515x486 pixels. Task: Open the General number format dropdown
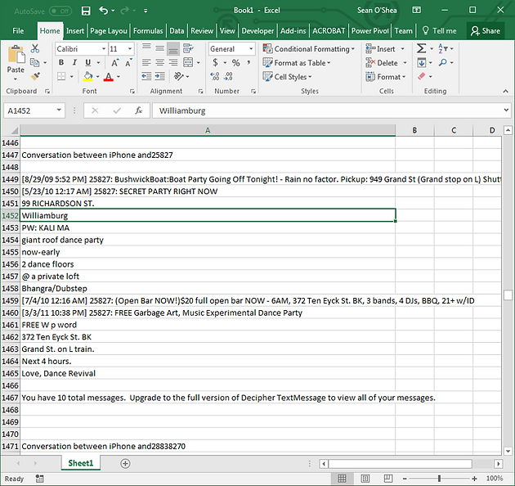(251, 48)
